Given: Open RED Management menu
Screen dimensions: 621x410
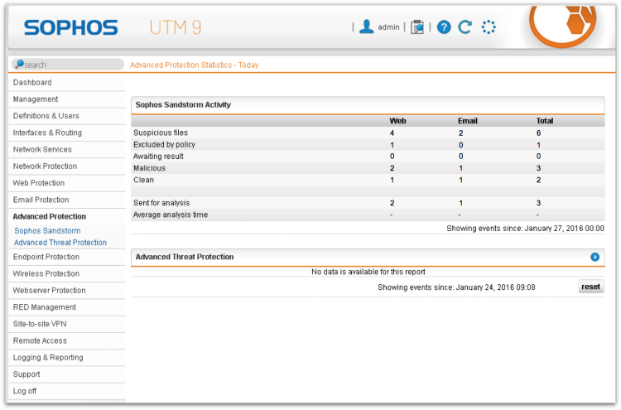Looking at the screenshot, I should [66, 307].
